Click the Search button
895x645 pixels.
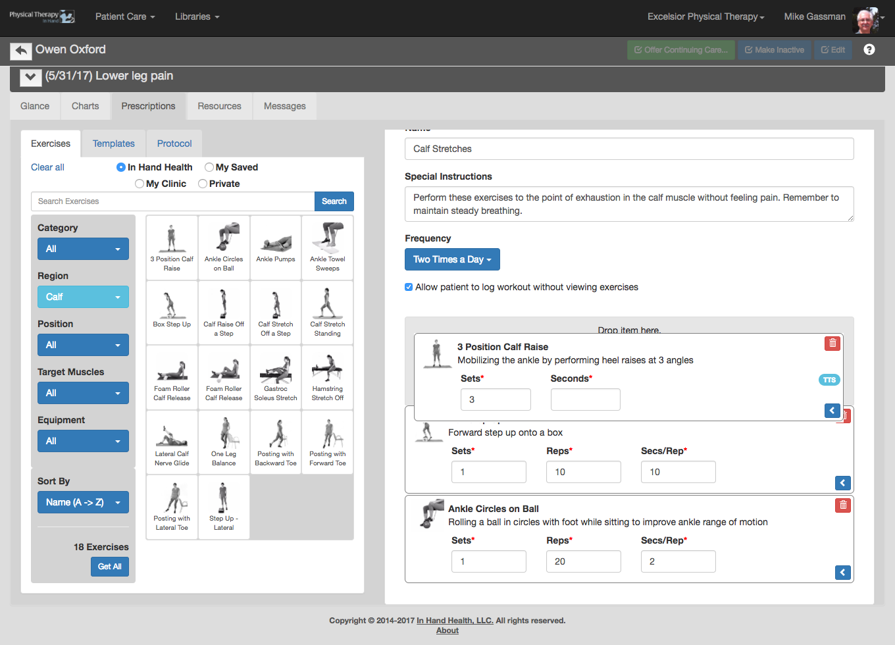point(334,201)
